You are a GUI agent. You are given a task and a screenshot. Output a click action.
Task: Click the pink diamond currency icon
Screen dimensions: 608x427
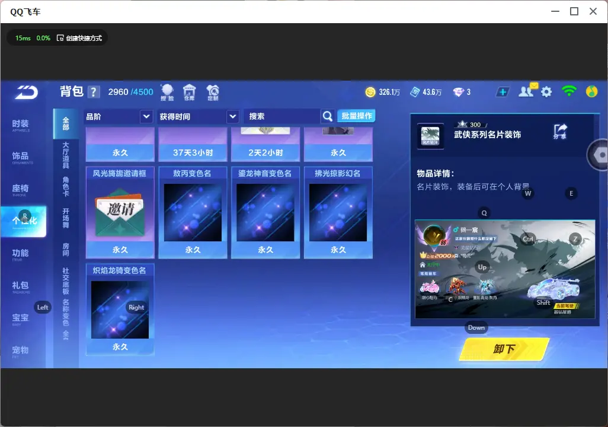pyautogui.click(x=458, y=92)
